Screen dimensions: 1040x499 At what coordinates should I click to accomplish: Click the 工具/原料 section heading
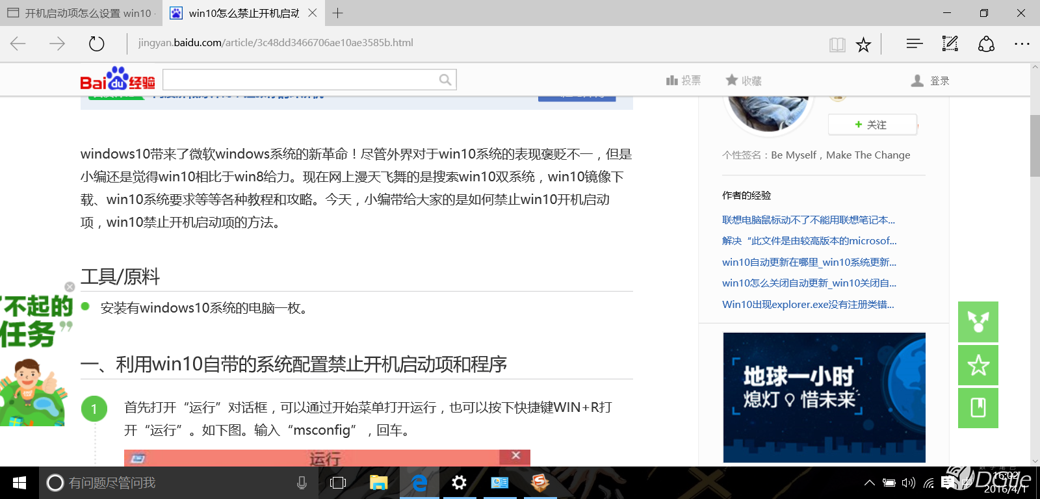click(120, 277)
